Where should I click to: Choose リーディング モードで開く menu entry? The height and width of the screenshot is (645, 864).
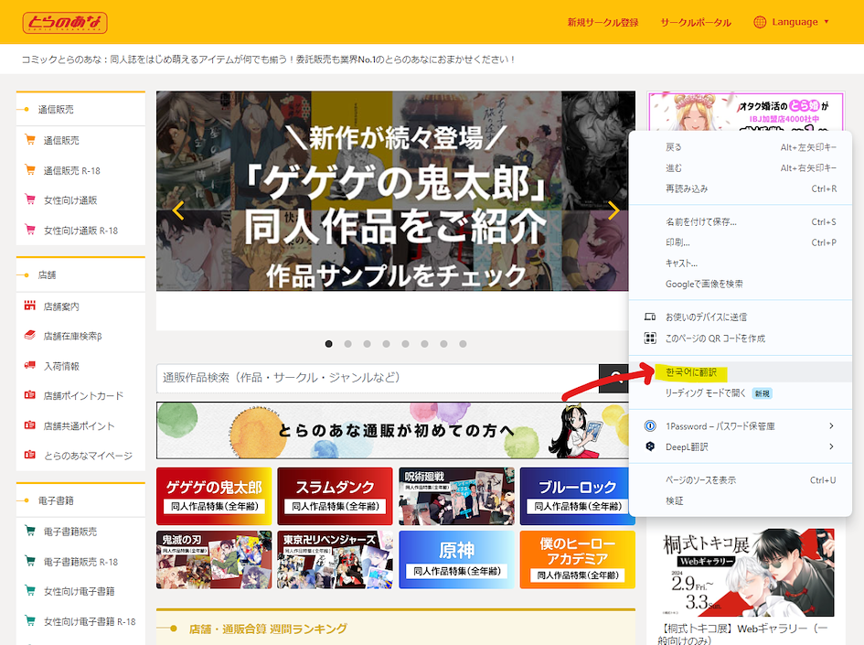coord(740,393)
